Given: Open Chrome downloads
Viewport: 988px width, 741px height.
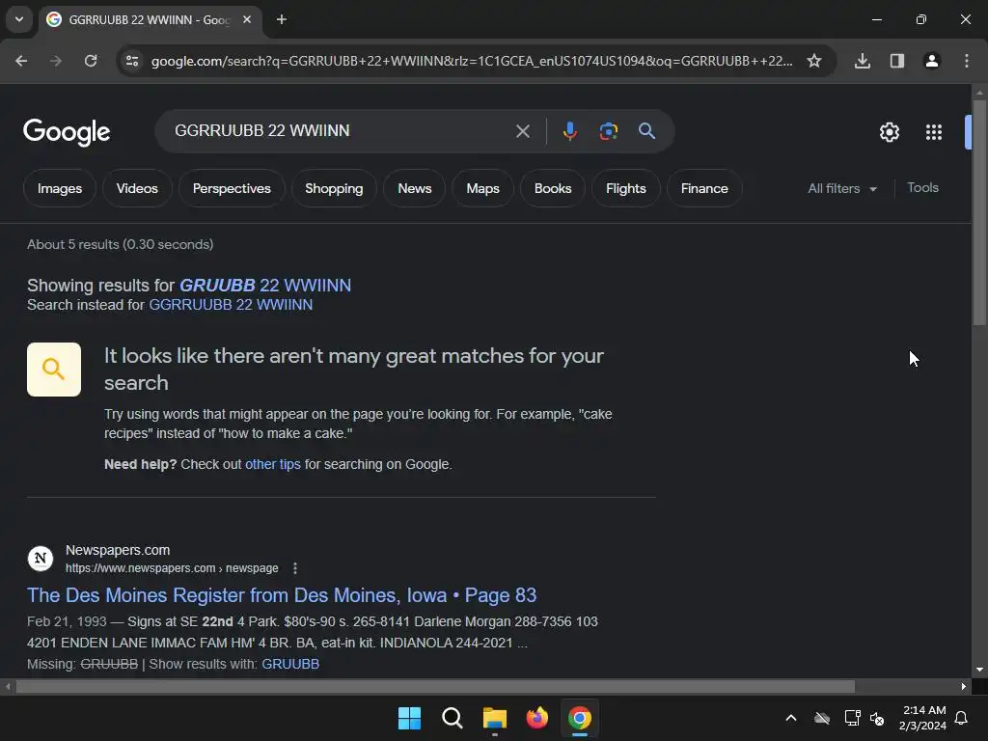Looking at the screenshot, I should coord(863,61).
